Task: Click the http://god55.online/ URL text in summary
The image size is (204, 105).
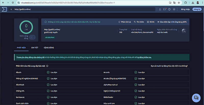Action: 52,29
